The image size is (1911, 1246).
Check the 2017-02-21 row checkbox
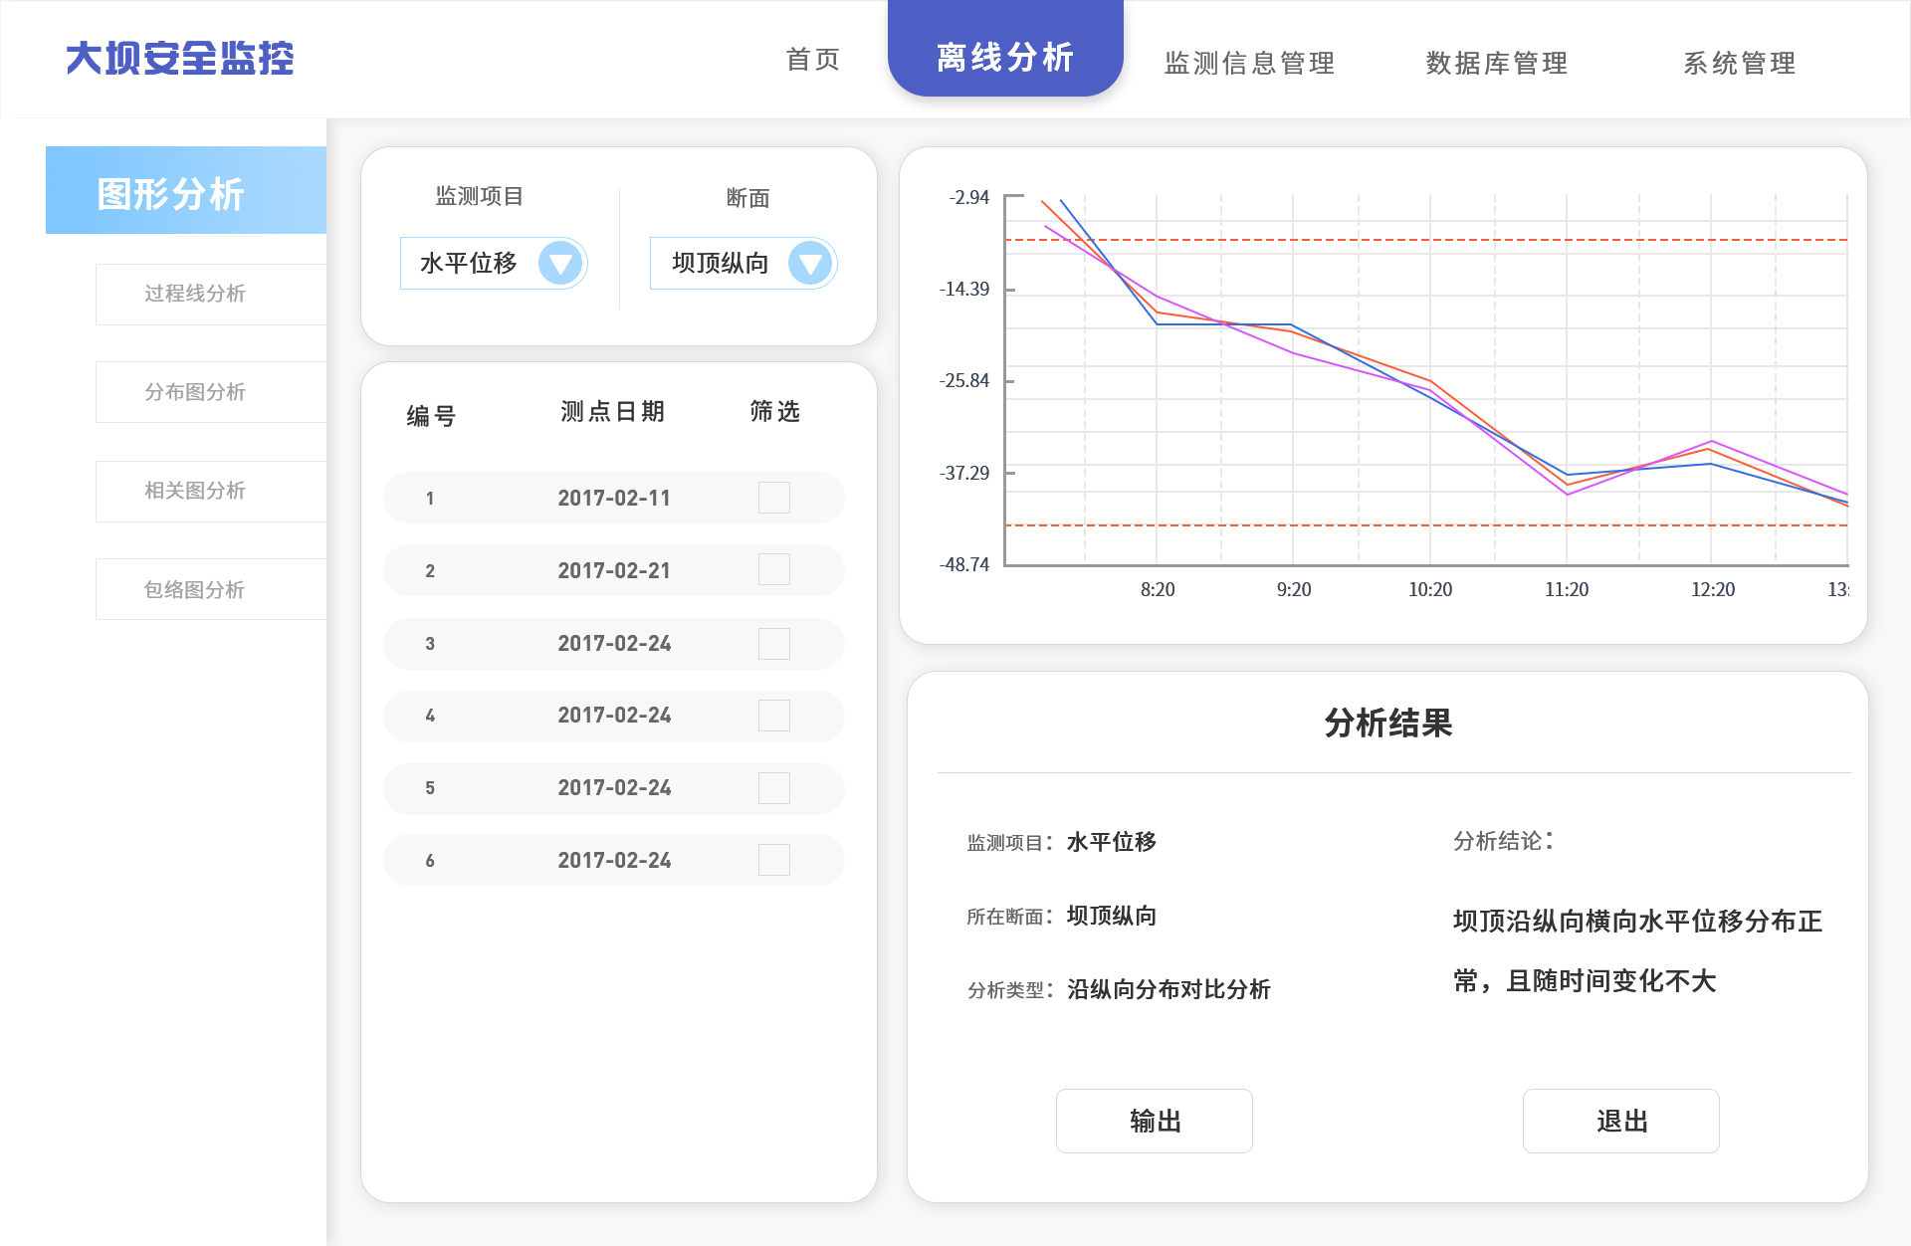click(x=773, y=570)
